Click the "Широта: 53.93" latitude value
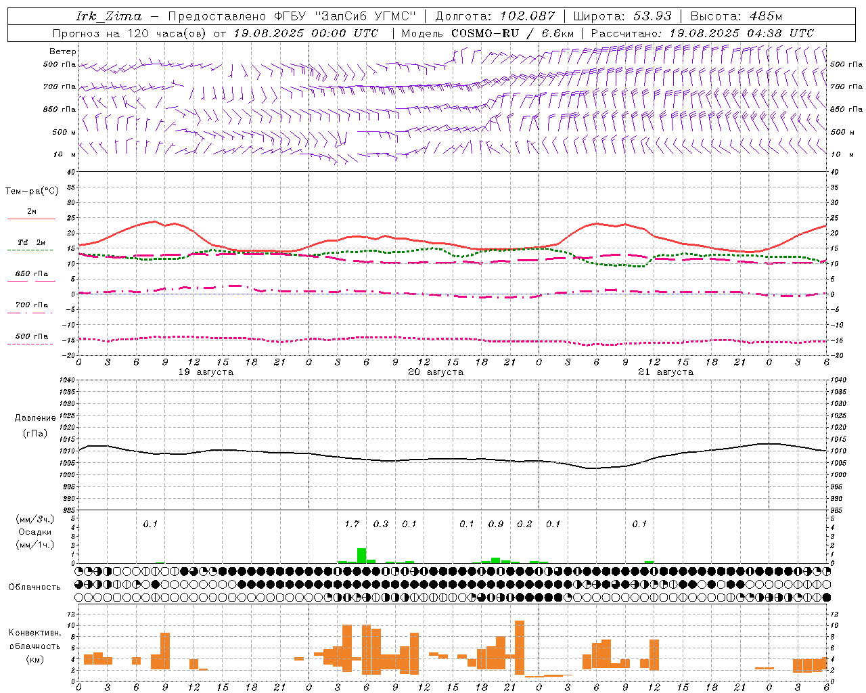 (622, 16)
